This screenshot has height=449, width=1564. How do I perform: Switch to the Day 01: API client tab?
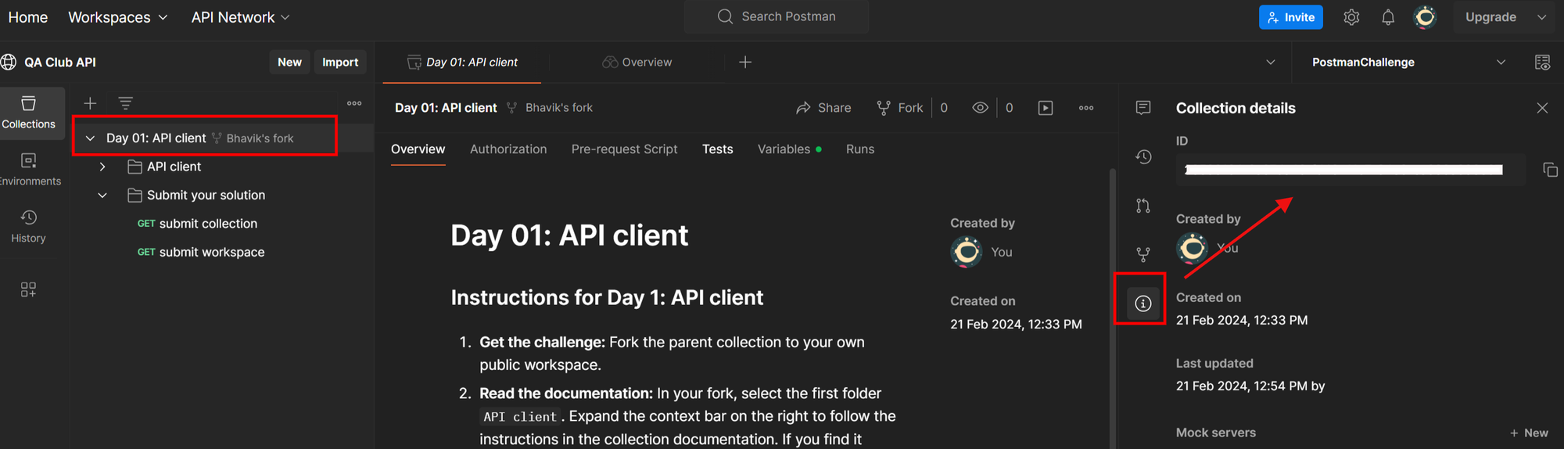[x=462, y=63]
